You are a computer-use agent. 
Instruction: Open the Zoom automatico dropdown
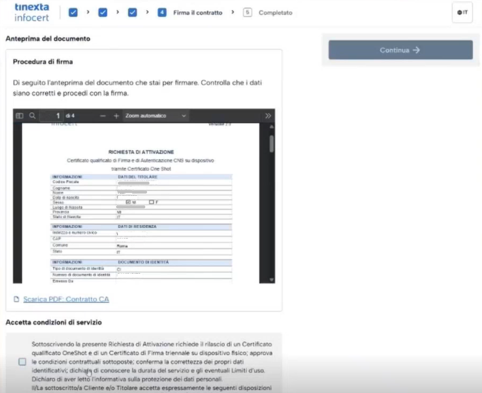[155, 116]
